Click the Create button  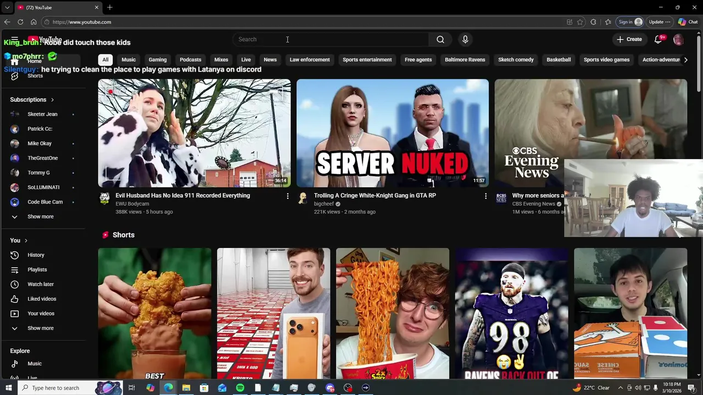click(x=629, y=39)
